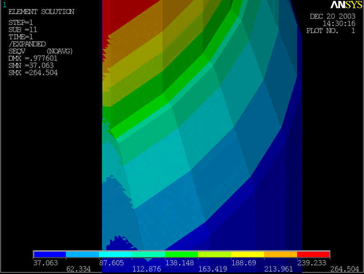
Task: Click the PLOT NO. 1 label
Action: [x=331, y=31]
